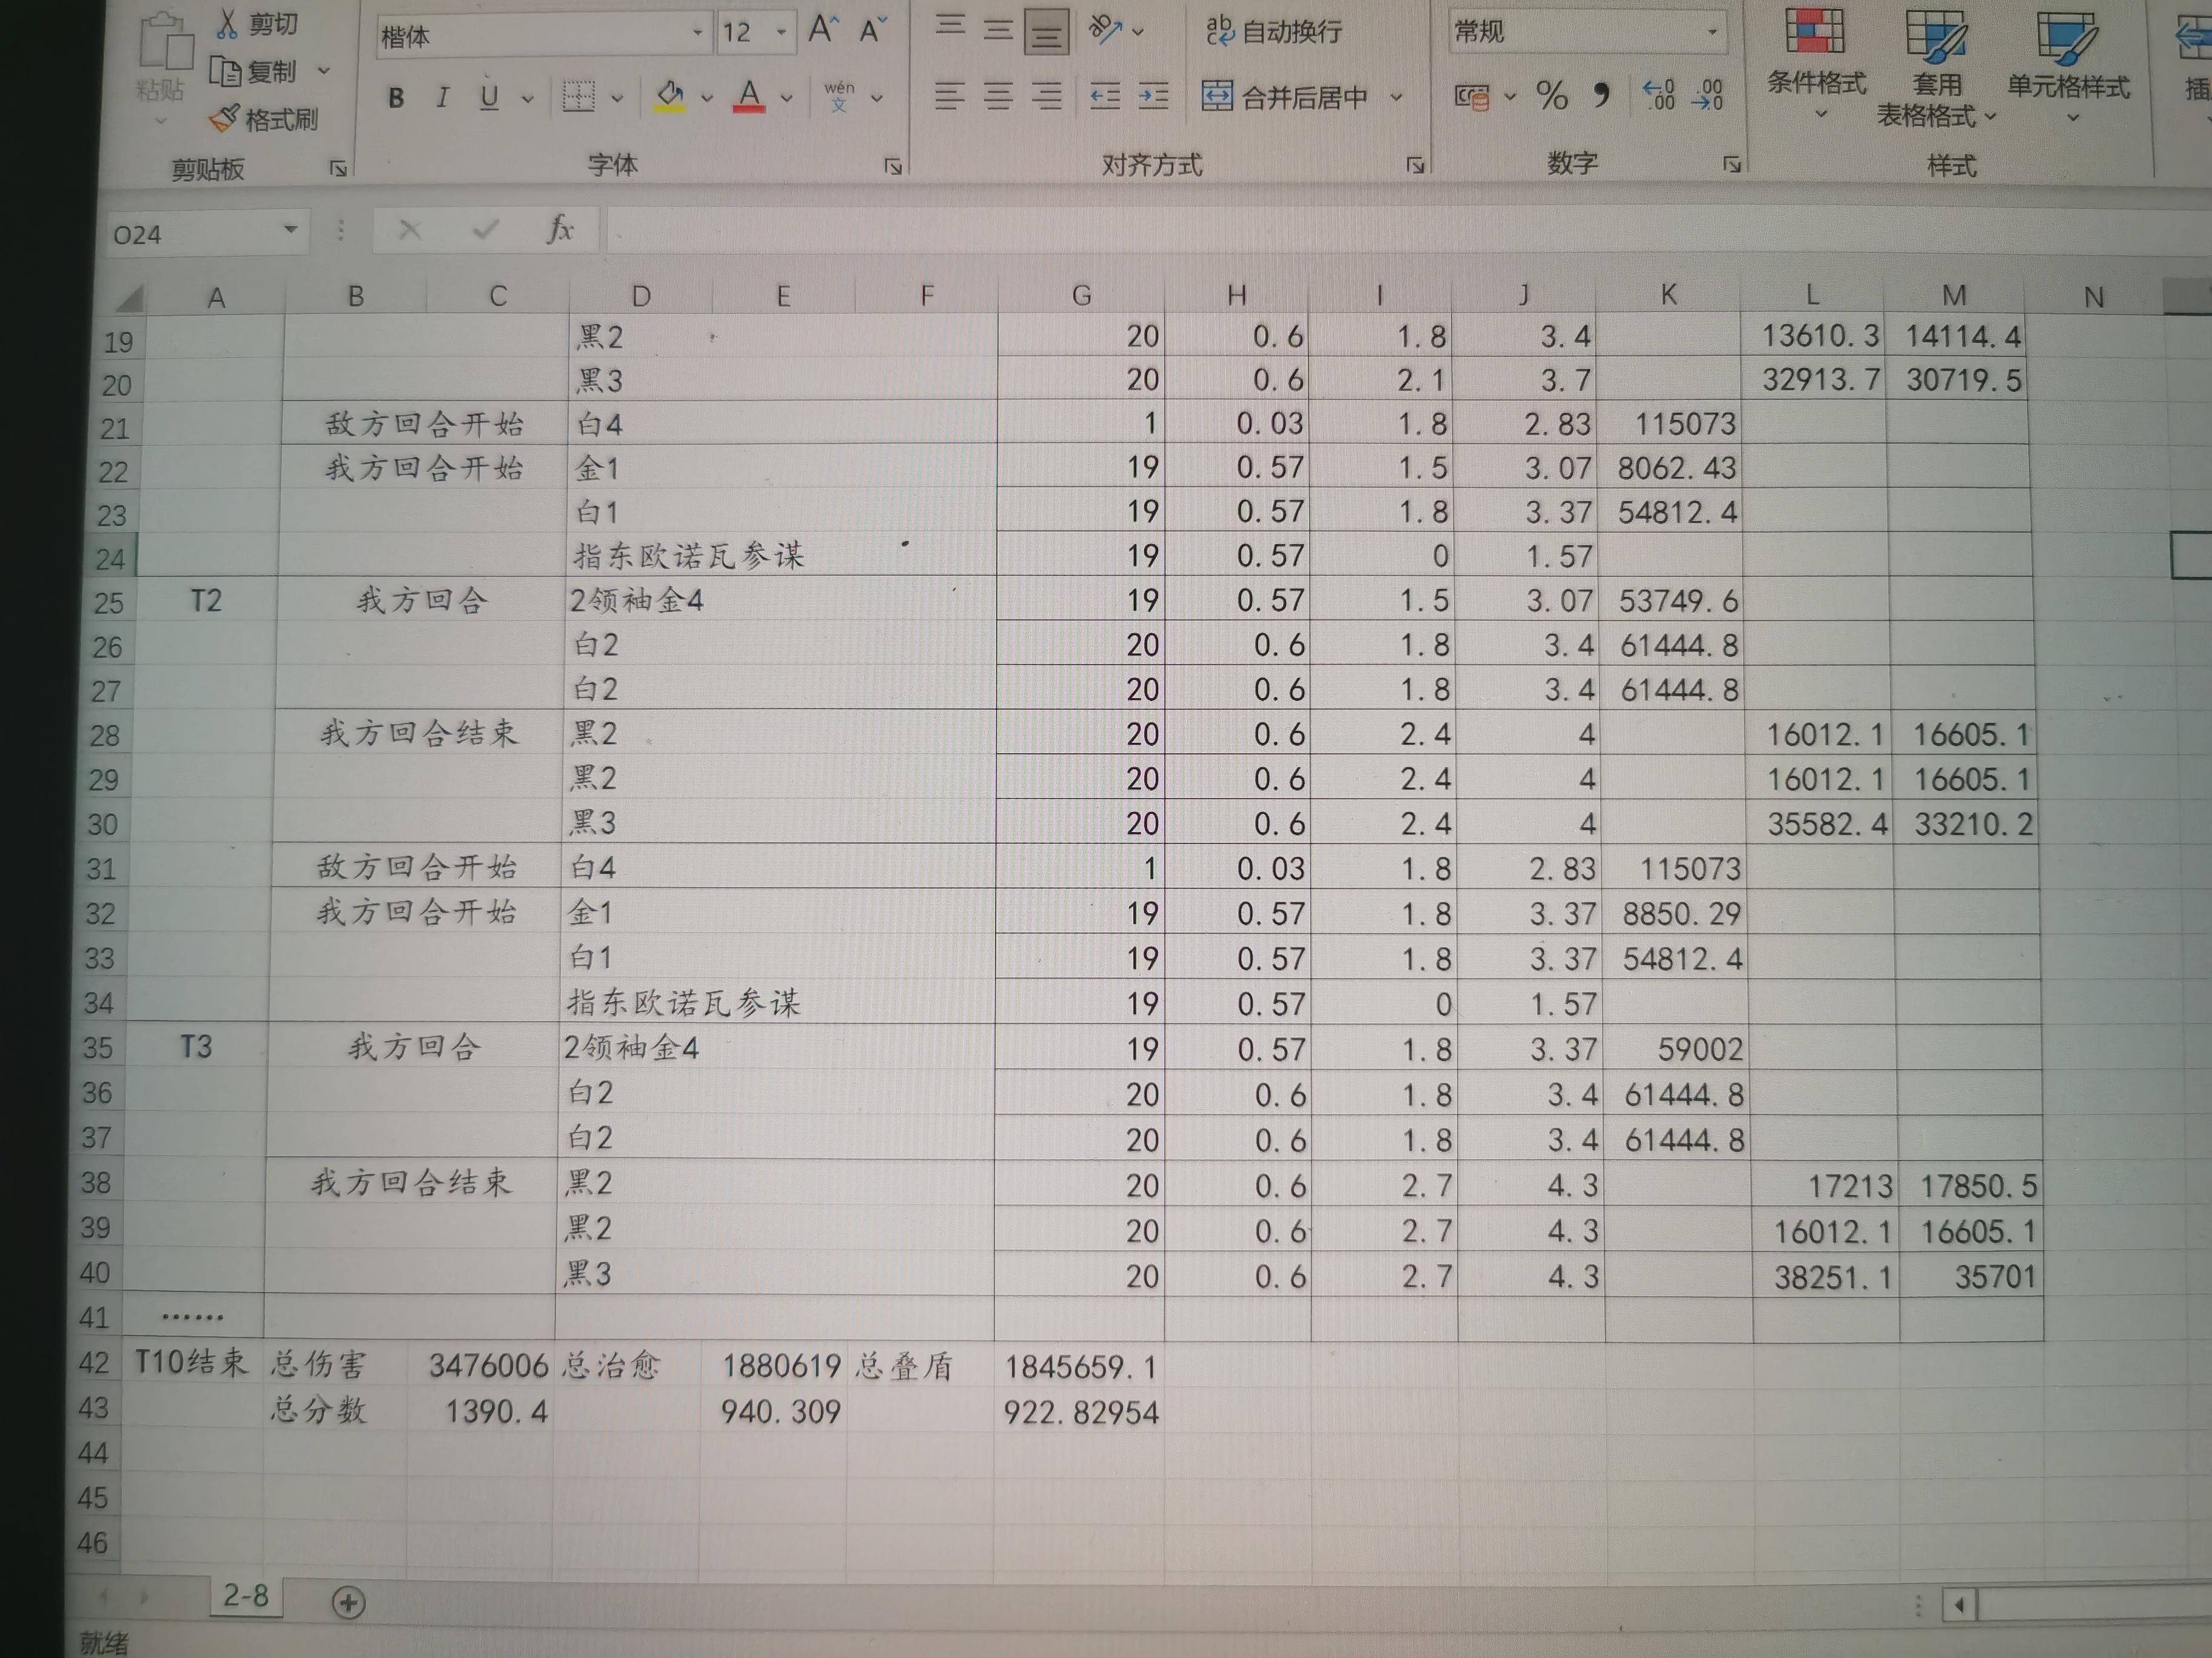Click the formula bar confirm checkmark
The height and width of the screenshot is (1658, 2212).
[x=486, y=230]
